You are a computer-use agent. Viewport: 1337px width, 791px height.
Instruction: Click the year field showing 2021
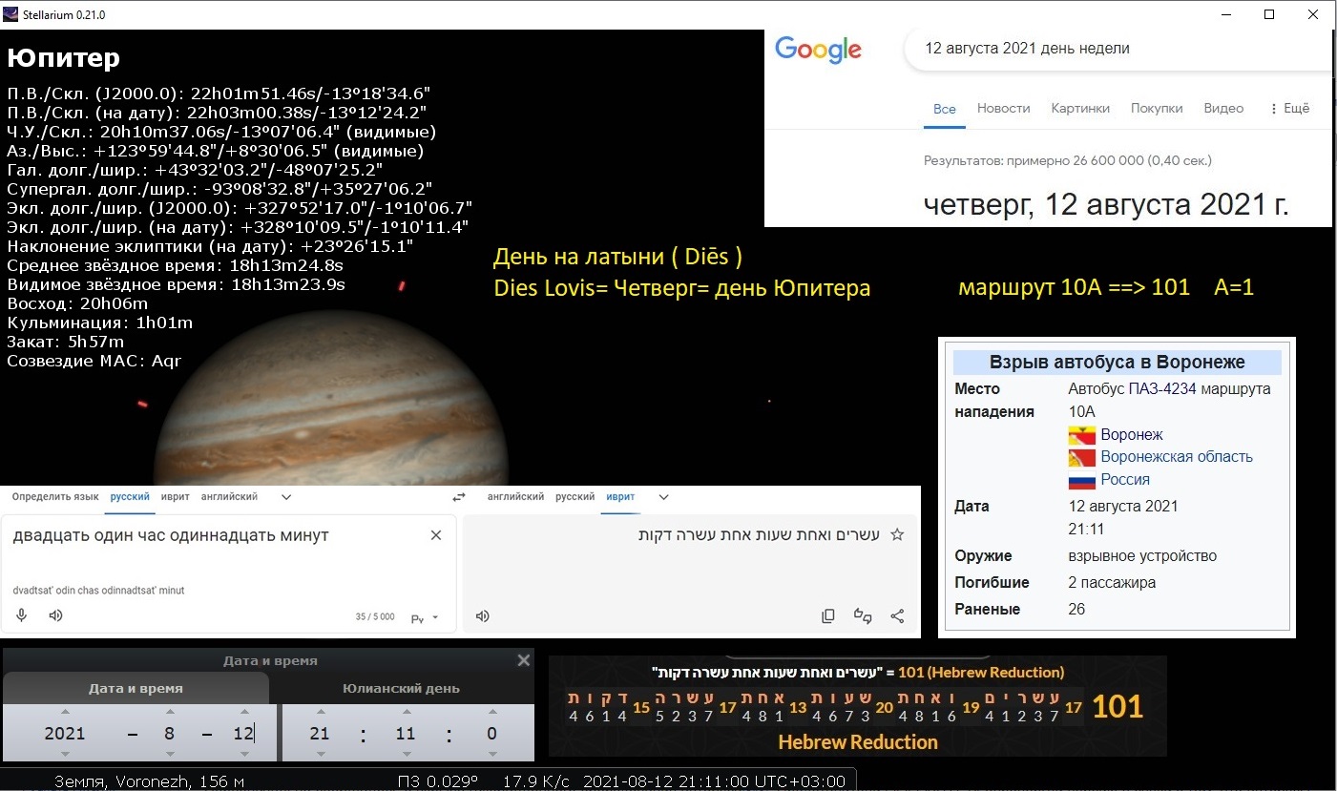(x=65, y=733)
